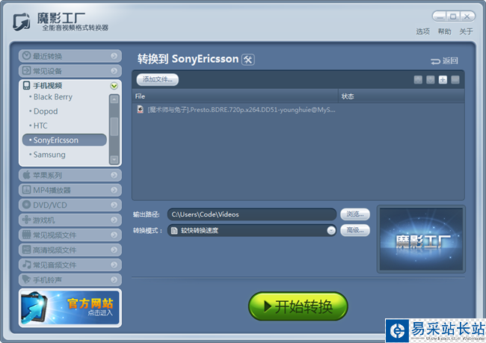This screenshot has height=343, width=486.
Task: Open 游戏机 via the gamepad icon
Action: [x=27, y=220]
